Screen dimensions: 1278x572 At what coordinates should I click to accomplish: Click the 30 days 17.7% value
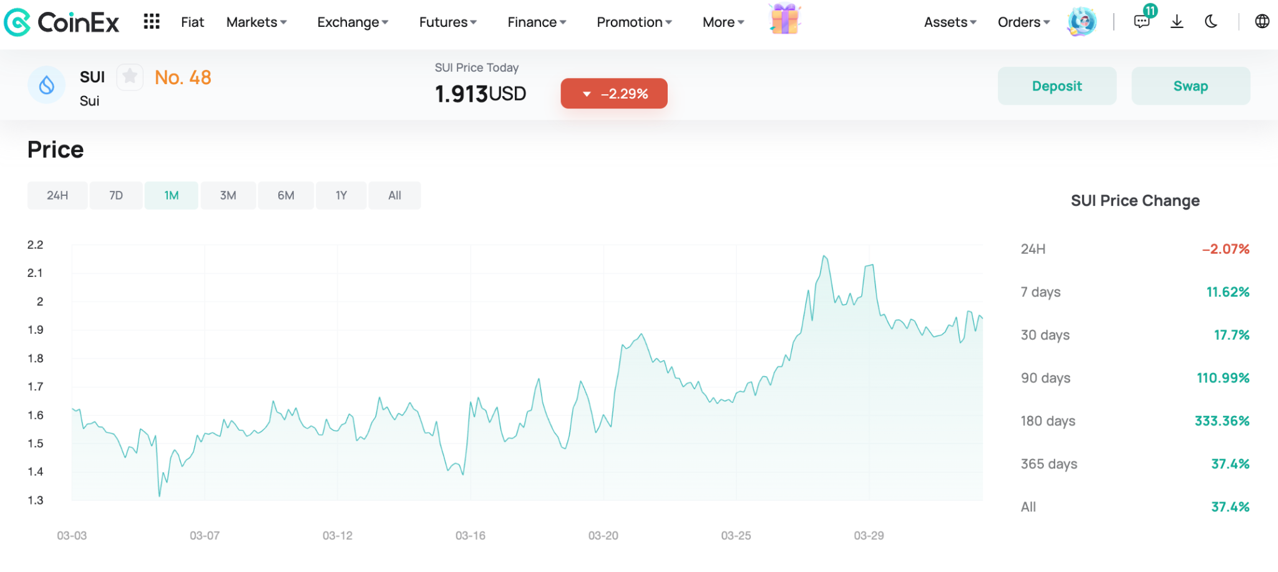tap(1231, 335)
